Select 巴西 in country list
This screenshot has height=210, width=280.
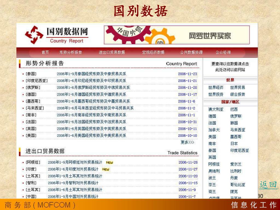[x=234, y=109]
